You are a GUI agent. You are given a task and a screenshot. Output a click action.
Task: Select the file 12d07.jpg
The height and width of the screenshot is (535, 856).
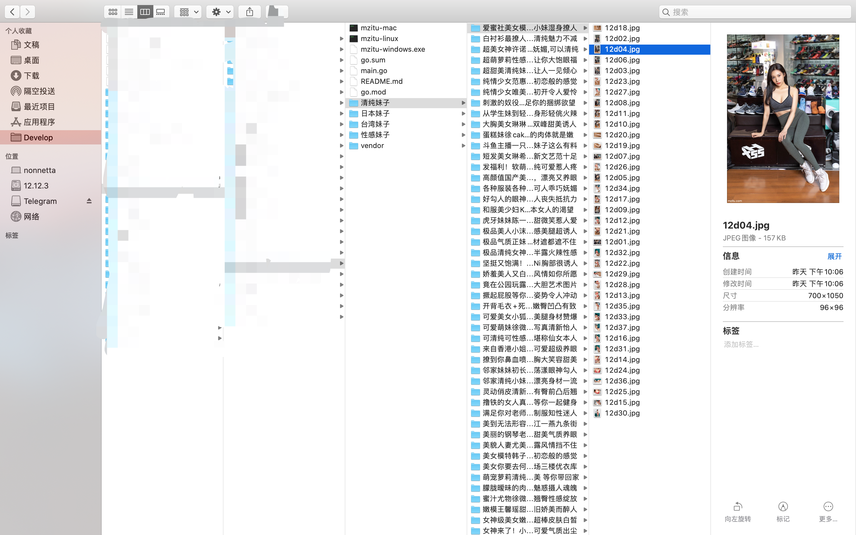[650, 156]
